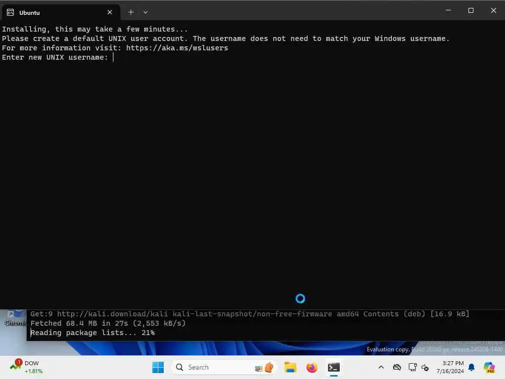Show hidden system tray icons
The width and height of the screenshot is (505, 379).
[381, 367]
